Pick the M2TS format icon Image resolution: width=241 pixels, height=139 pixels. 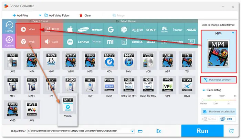[32, 85]
